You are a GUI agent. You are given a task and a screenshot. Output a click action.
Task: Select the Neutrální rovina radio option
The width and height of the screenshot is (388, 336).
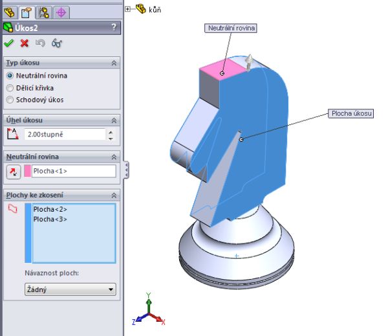click(x=10, y=76)
